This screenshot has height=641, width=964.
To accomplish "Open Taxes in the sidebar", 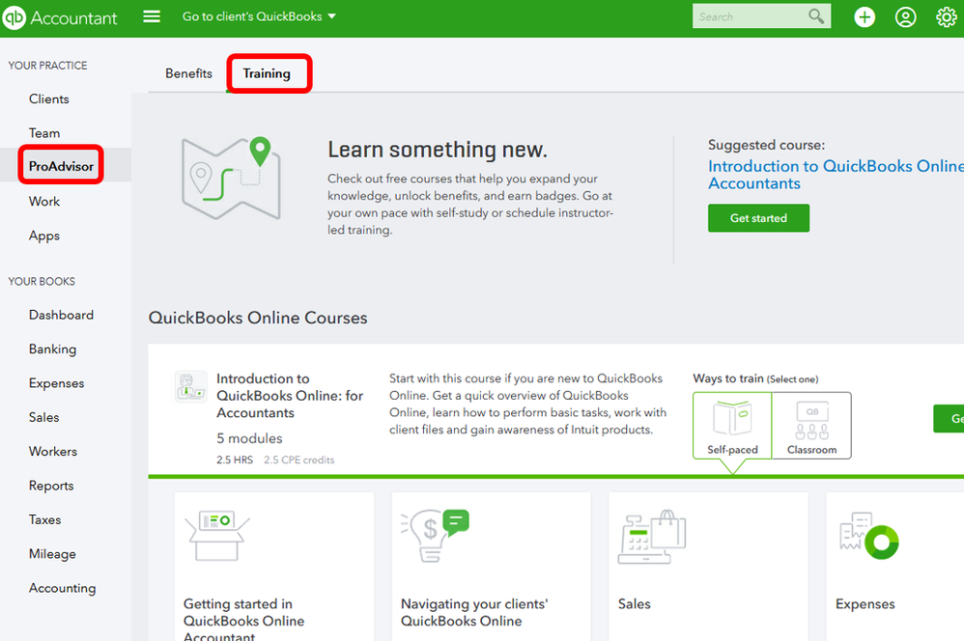I will [x=44, y=519].
